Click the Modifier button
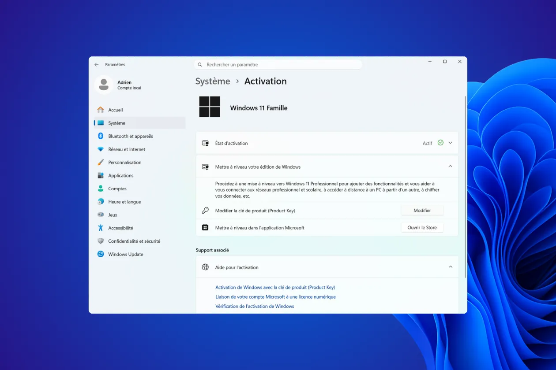 click(422, 211)
